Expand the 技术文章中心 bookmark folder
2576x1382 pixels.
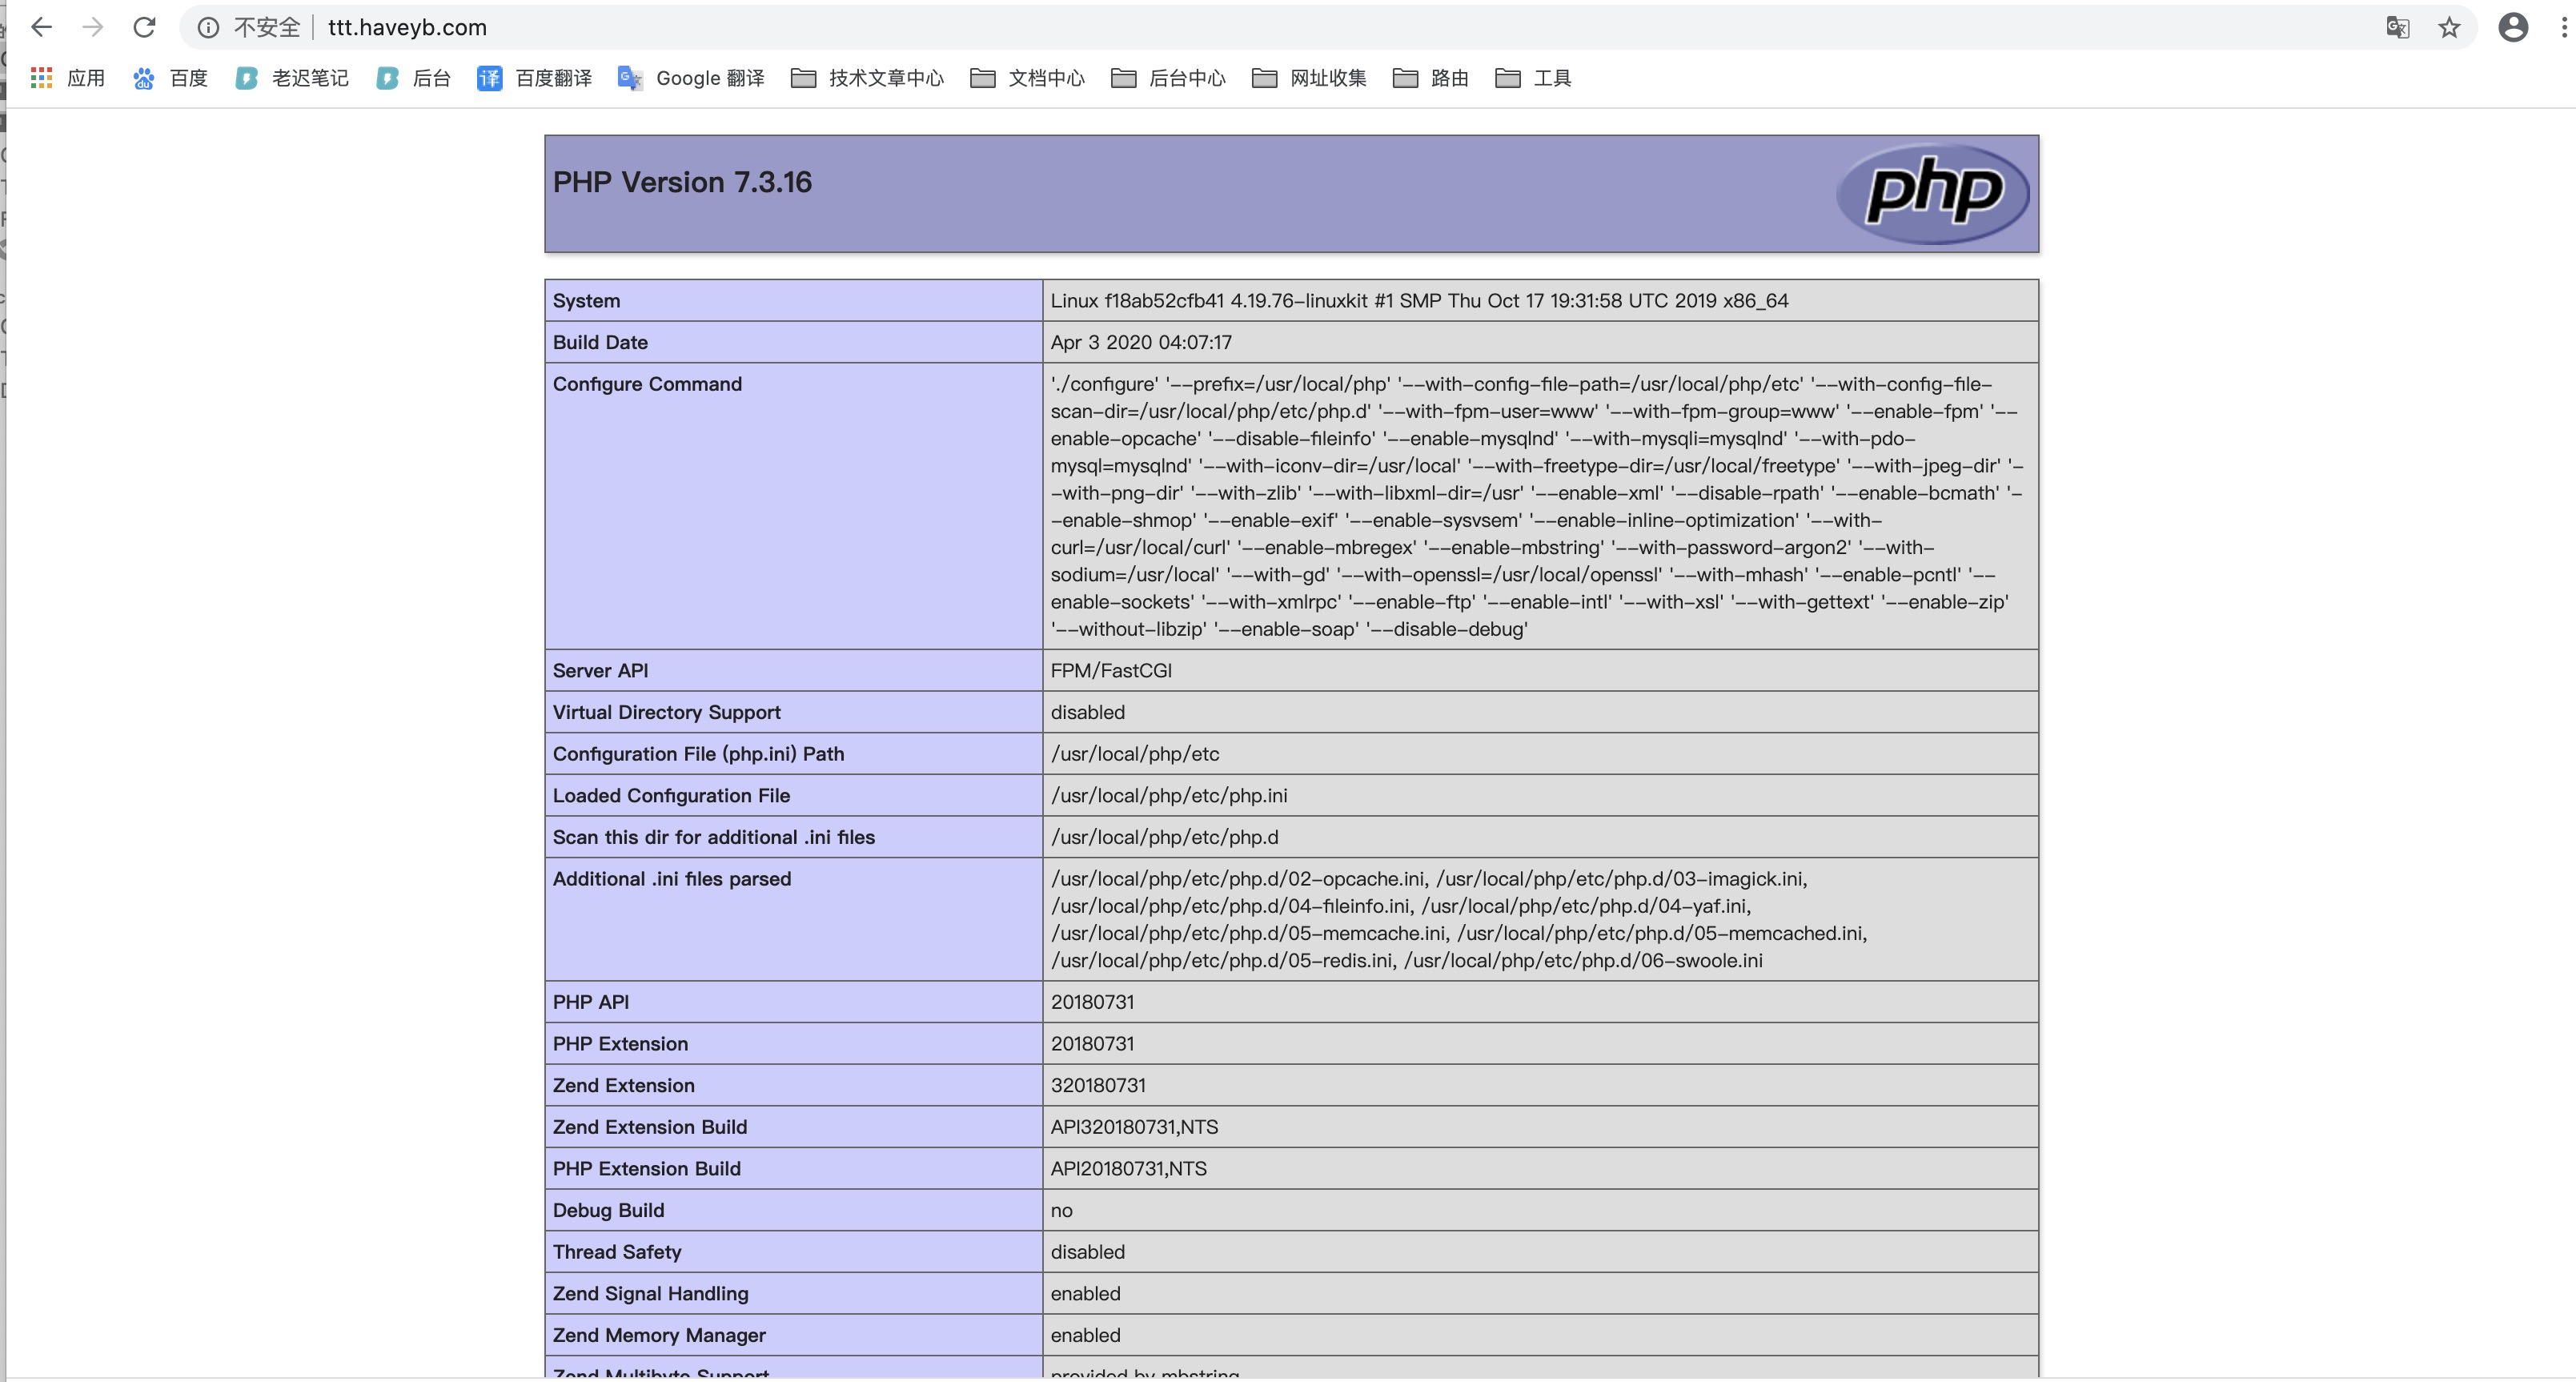click(867, 78)
